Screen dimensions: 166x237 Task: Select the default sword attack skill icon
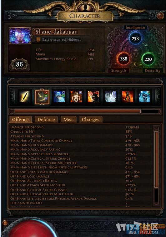click(x=25, y=96)
